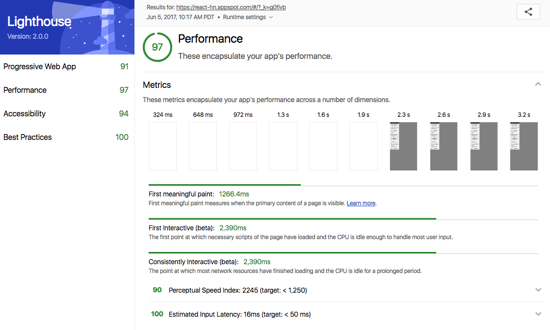The width and height of the screenshot is (550, 330).
Task: Click the Learn more link
Action: tap(361, 203)
